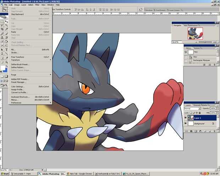Select the Rectangular Marquee tool
Image resolution: width=220 pixels, height=176 pixels.
[x=2, y=22]
